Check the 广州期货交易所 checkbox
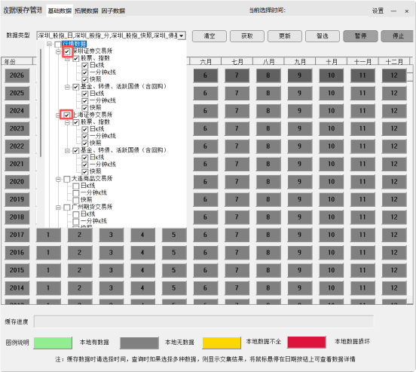 click(x=67, y=208)
